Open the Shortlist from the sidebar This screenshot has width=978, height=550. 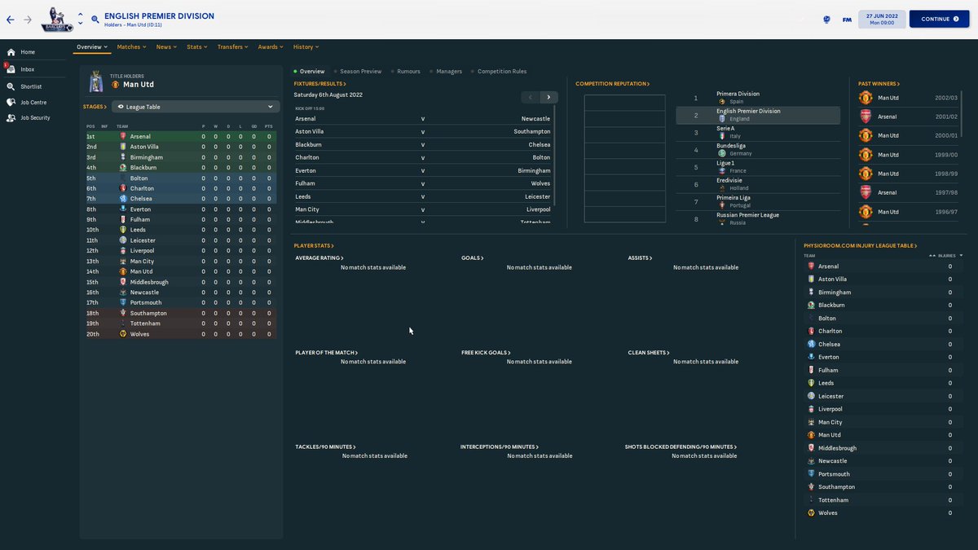pos(29,86)
